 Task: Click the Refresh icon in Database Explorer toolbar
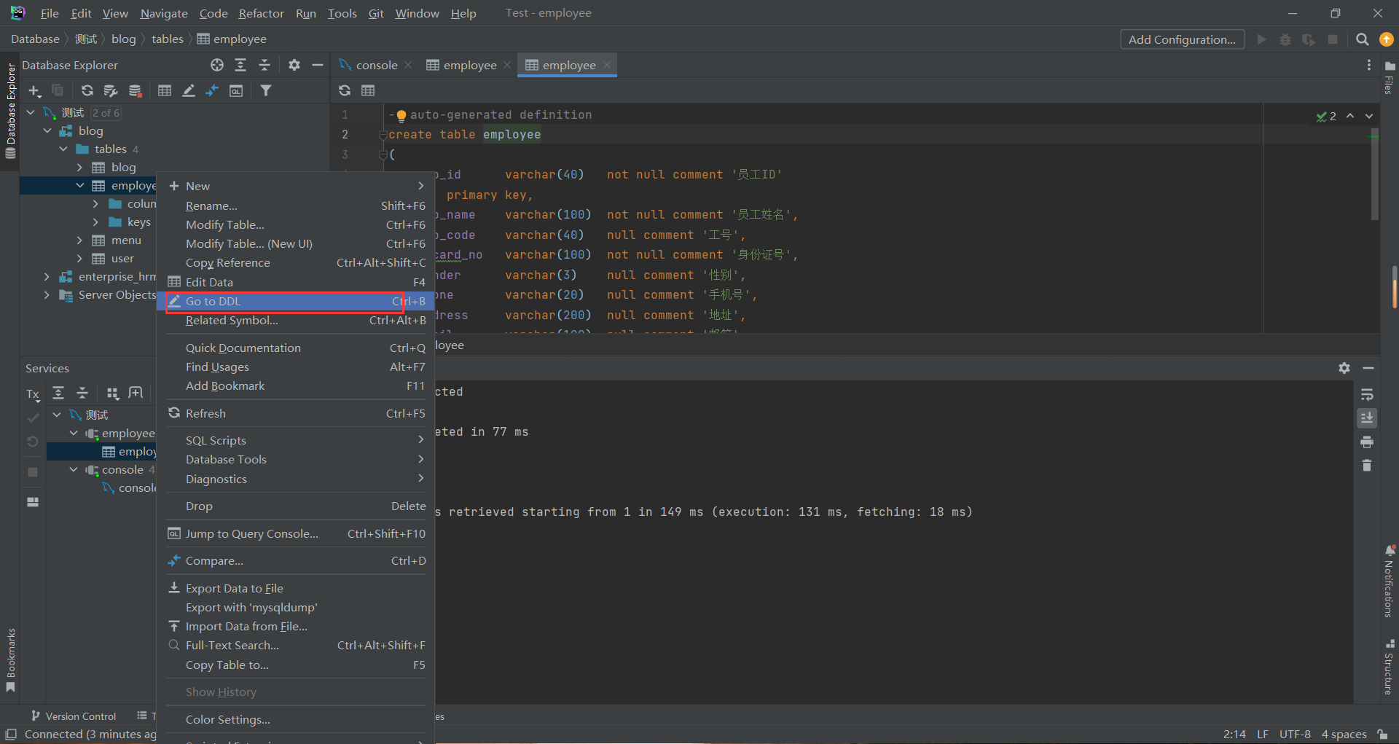[87, 90]
